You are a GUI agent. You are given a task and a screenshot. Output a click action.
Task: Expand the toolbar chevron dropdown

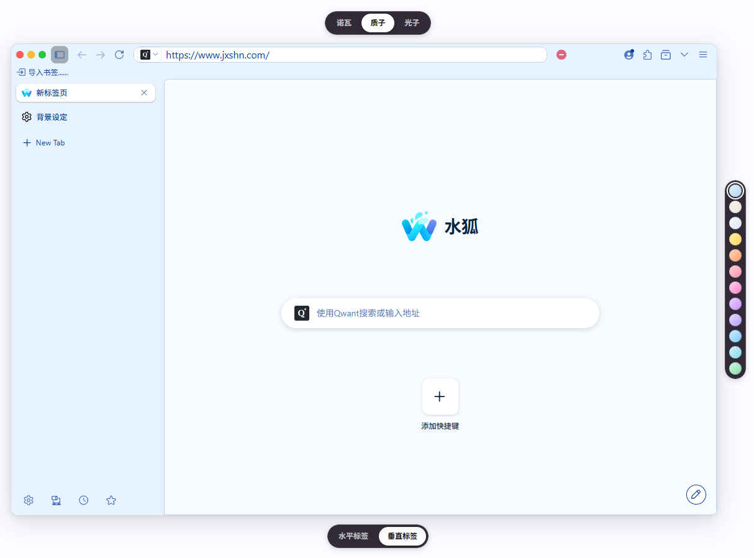[x=684, y=55]
